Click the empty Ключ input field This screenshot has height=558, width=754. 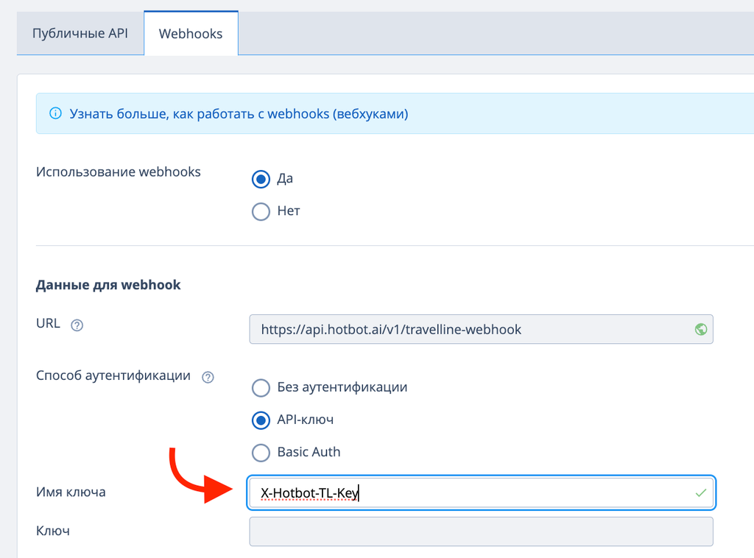481,531
